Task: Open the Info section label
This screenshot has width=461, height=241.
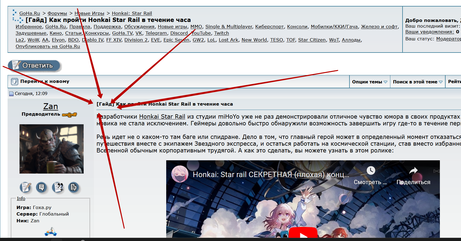Action: coord(21,198)
